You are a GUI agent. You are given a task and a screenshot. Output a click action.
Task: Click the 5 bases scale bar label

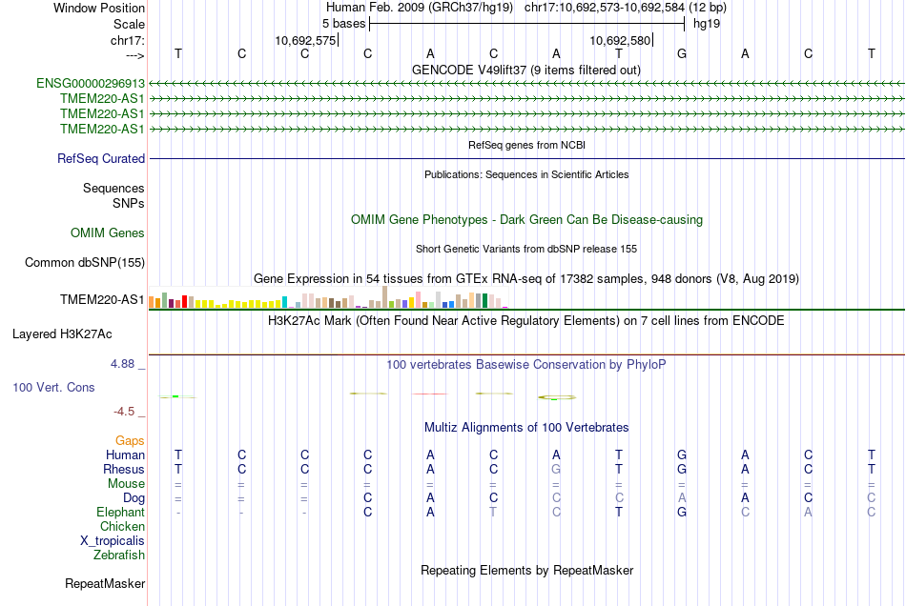click(x=343, y=24)
